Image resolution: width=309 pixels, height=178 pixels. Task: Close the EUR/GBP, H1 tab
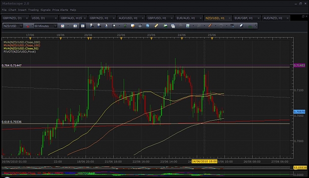259,18
